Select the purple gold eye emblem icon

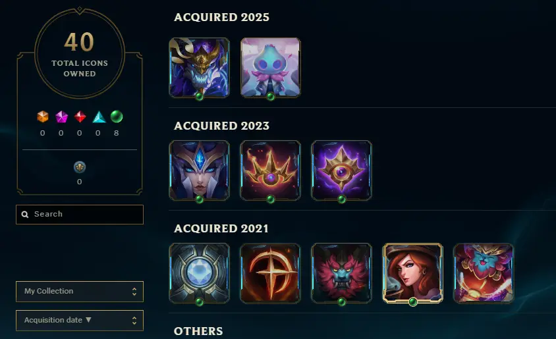pyautogui.click(x=341, y=170)
